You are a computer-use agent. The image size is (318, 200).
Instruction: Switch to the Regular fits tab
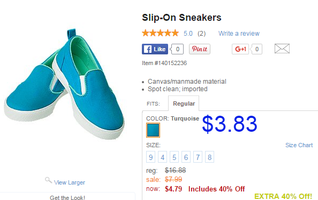(184, 103)
